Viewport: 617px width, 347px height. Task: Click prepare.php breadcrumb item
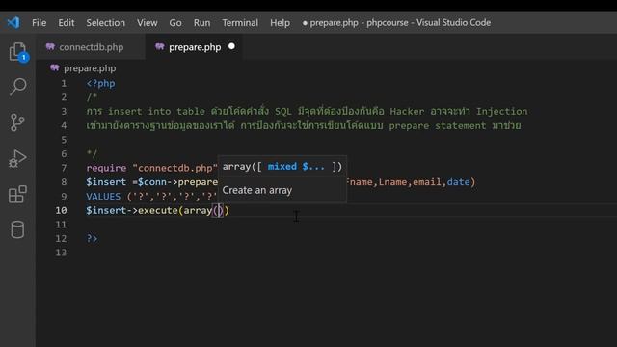click(90, 68)
